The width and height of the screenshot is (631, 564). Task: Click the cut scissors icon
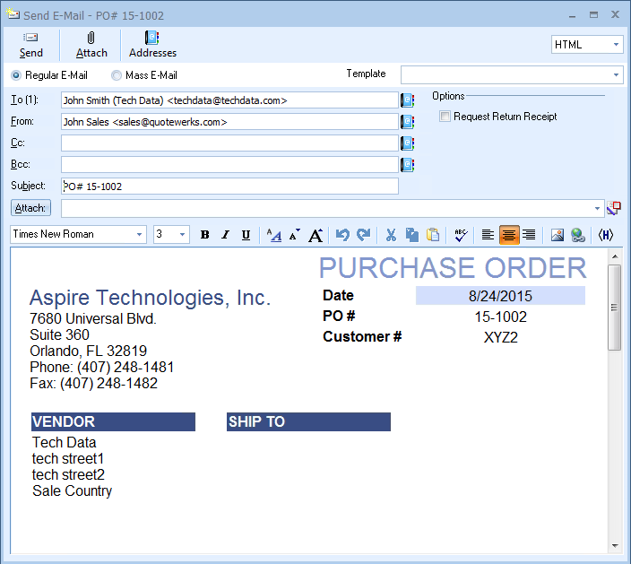(x=391, y=235)
